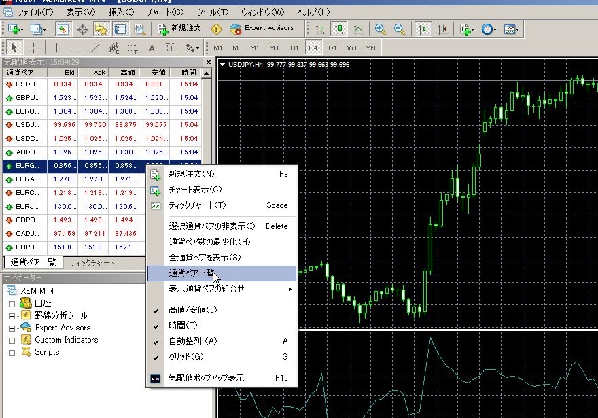This screenshot has height=418, width=598.
Task: Select the CADJ... row in Market Watch
Action: click(x=74, y=234)
